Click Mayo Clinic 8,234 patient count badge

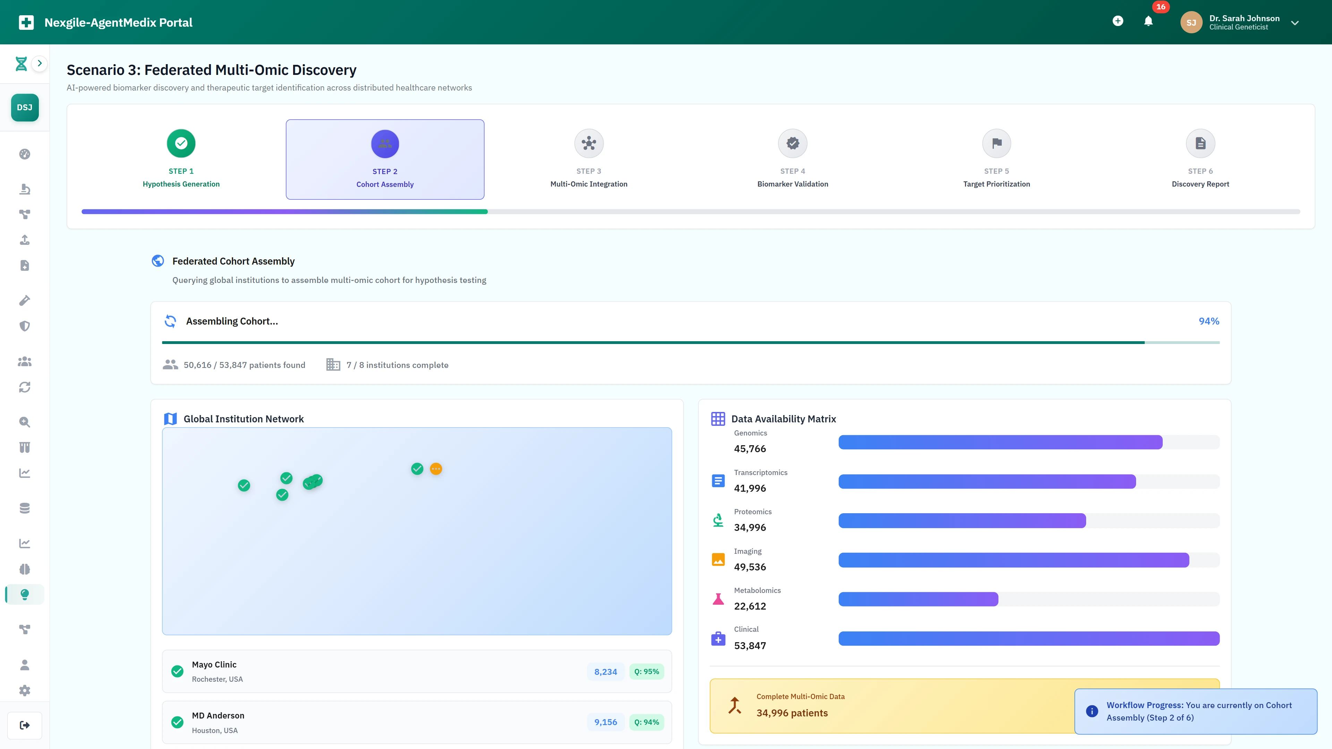(x=605, y=671)
